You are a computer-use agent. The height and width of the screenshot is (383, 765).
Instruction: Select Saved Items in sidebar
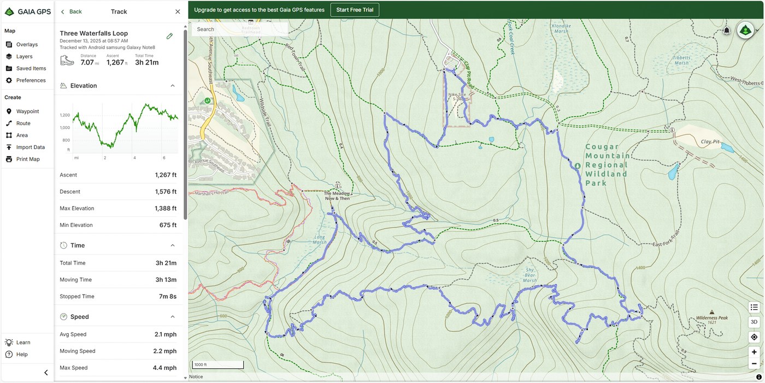pos(31,68)
